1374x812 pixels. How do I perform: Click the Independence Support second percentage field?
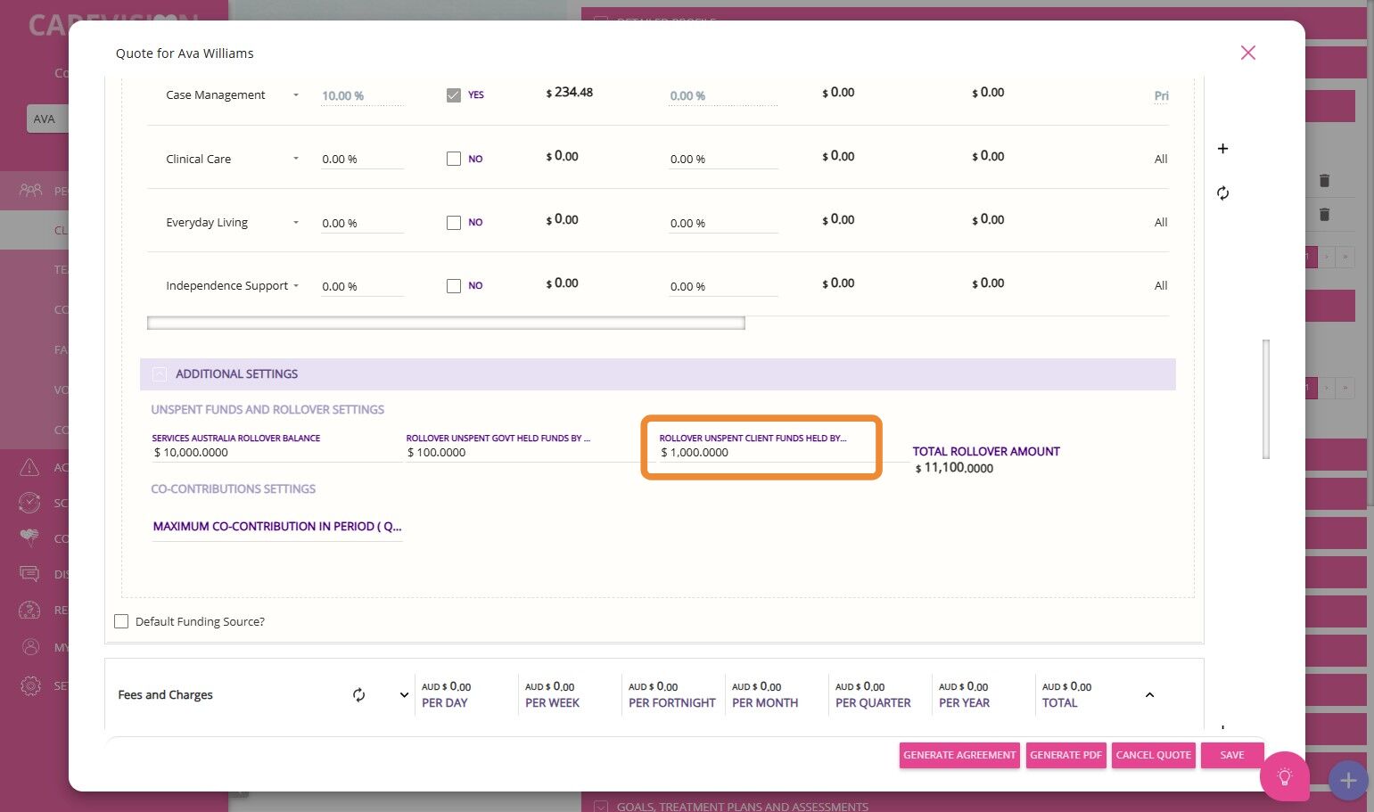723,287
